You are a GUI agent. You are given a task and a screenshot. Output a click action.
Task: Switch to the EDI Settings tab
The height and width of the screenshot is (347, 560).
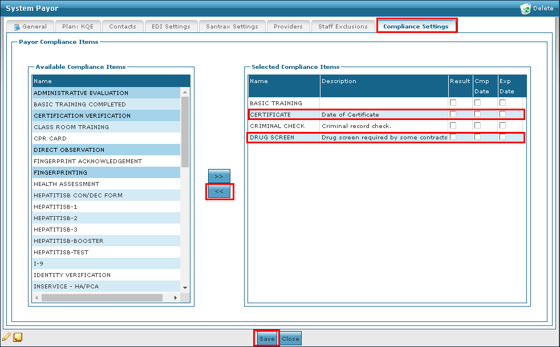171,27
